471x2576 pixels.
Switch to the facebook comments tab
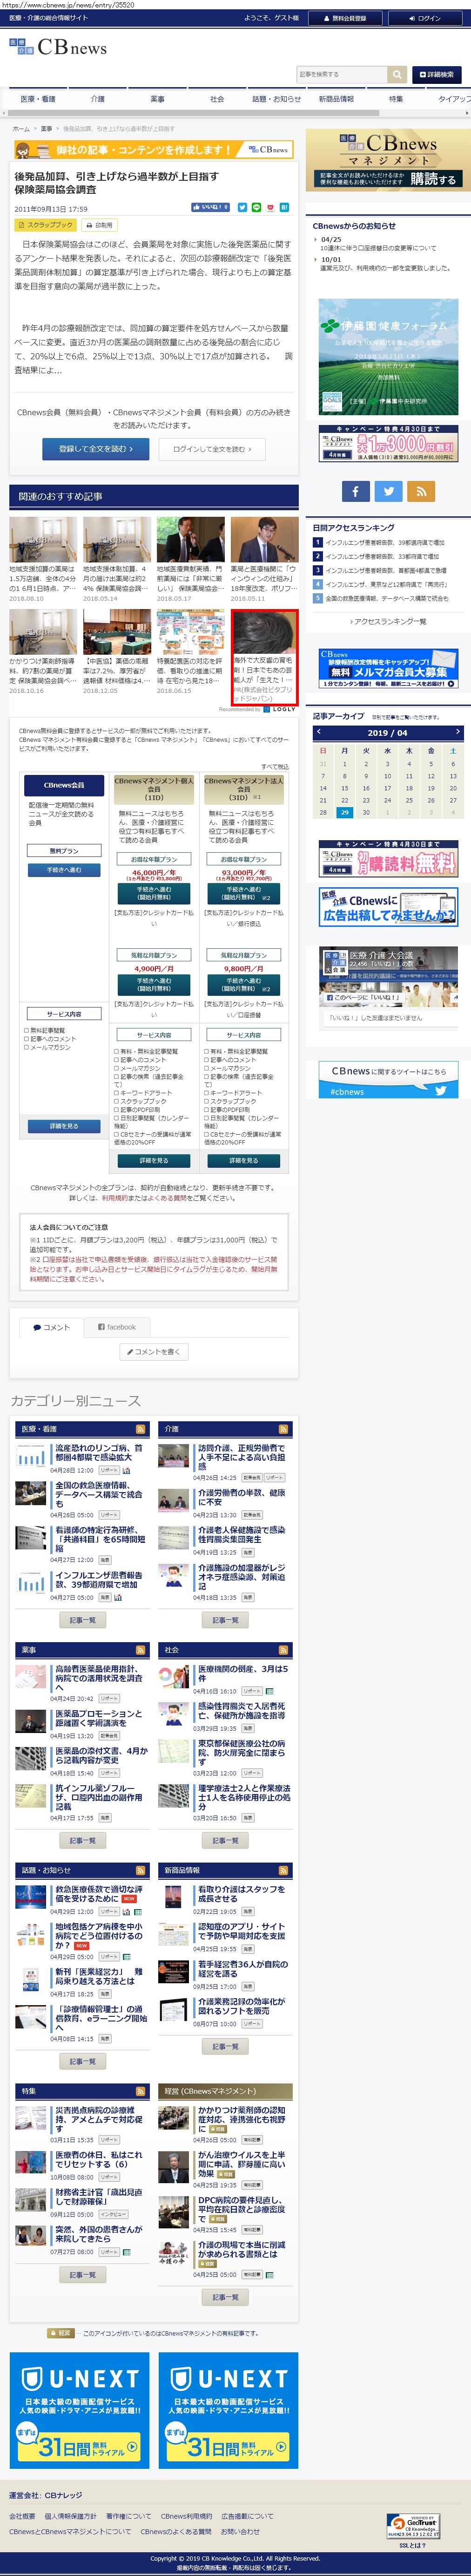pyautogui.click(x=117, y=1327)
